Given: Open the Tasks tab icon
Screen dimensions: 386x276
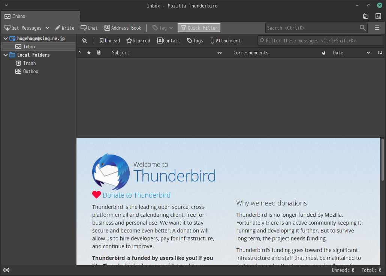Looking at the screenshot, I should [378, 16].
